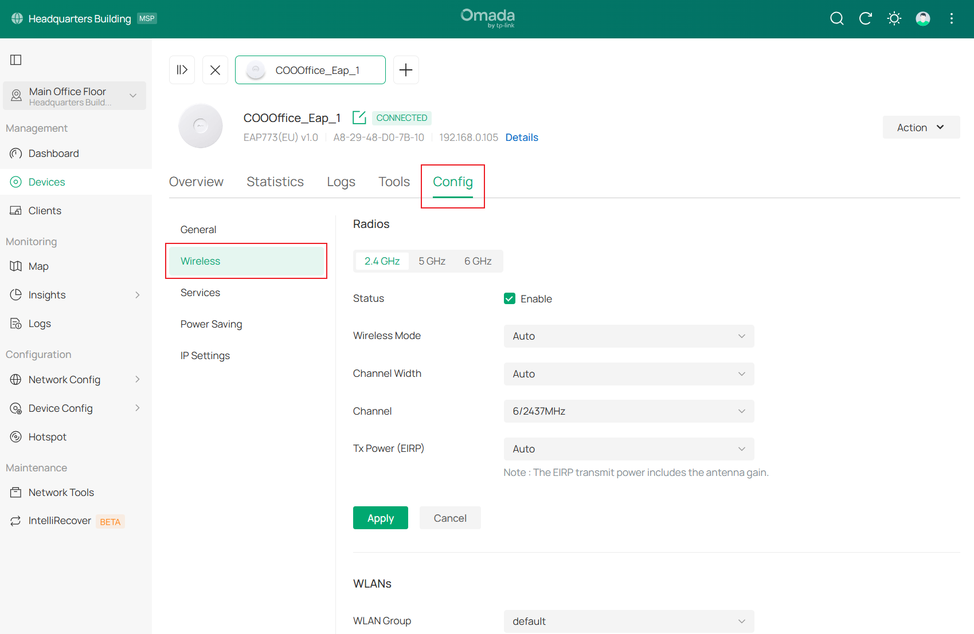Click the edit device name icon
The width and height of the screenshot is (974, 634).
click(359, 118)
